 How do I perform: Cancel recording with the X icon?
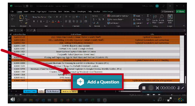pyautogui.click(x=157, y=88)
